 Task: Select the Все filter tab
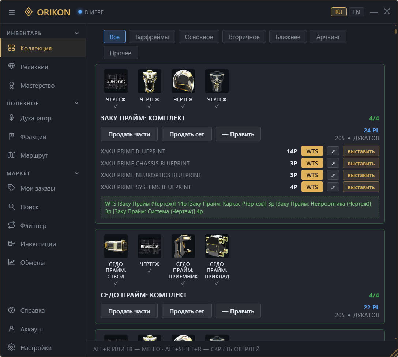click(x=114, y=37)
